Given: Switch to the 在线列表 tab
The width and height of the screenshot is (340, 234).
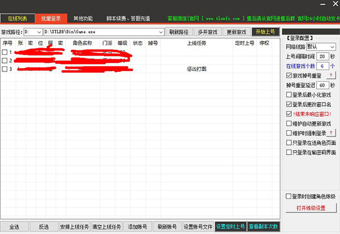Looking at the screenshot, I should pos(18,19).
